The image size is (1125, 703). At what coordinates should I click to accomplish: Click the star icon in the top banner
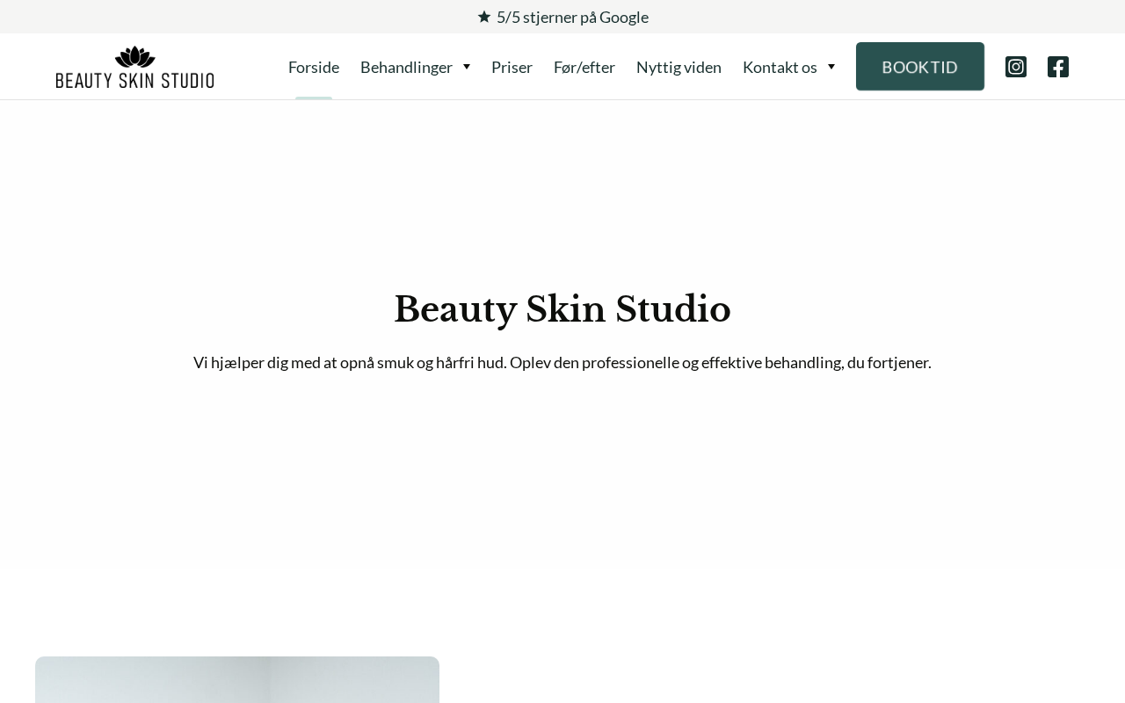(484, 17)
